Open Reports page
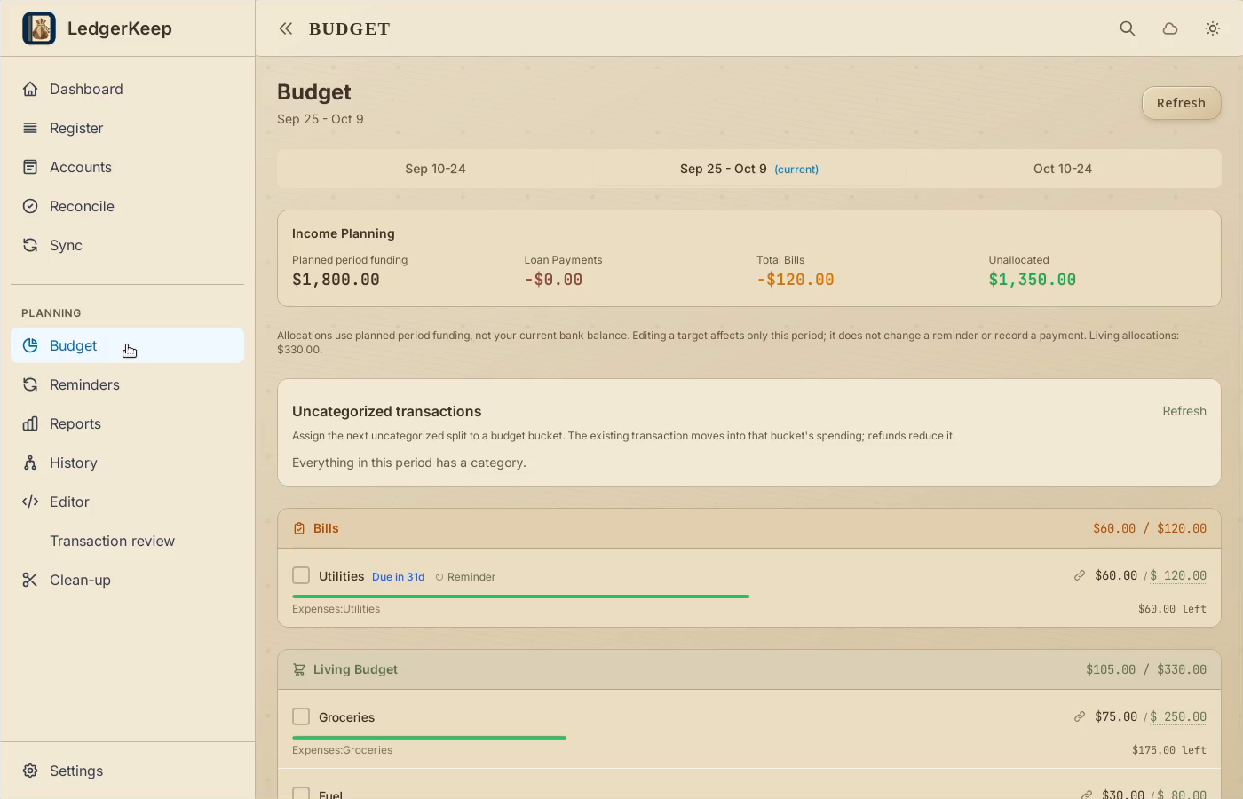 (127, 423)
